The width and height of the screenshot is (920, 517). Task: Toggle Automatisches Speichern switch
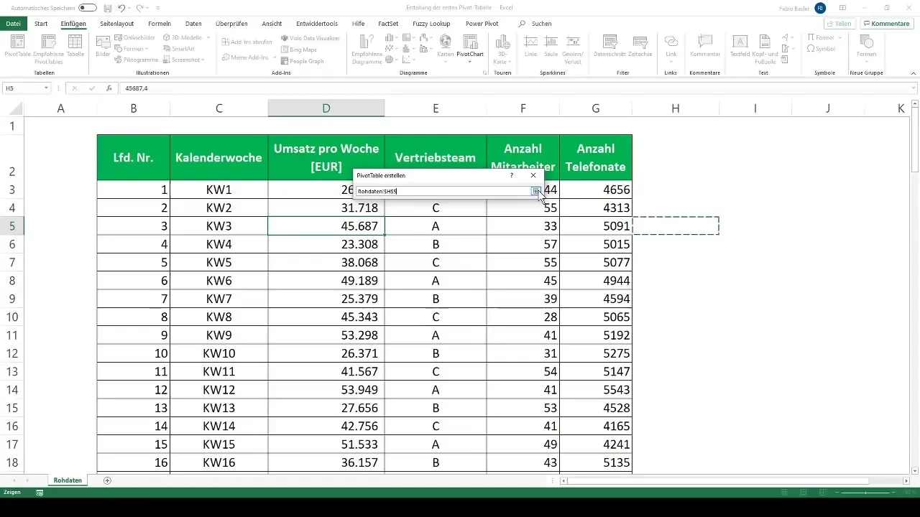pyautogui.click(x=88, y=8)
